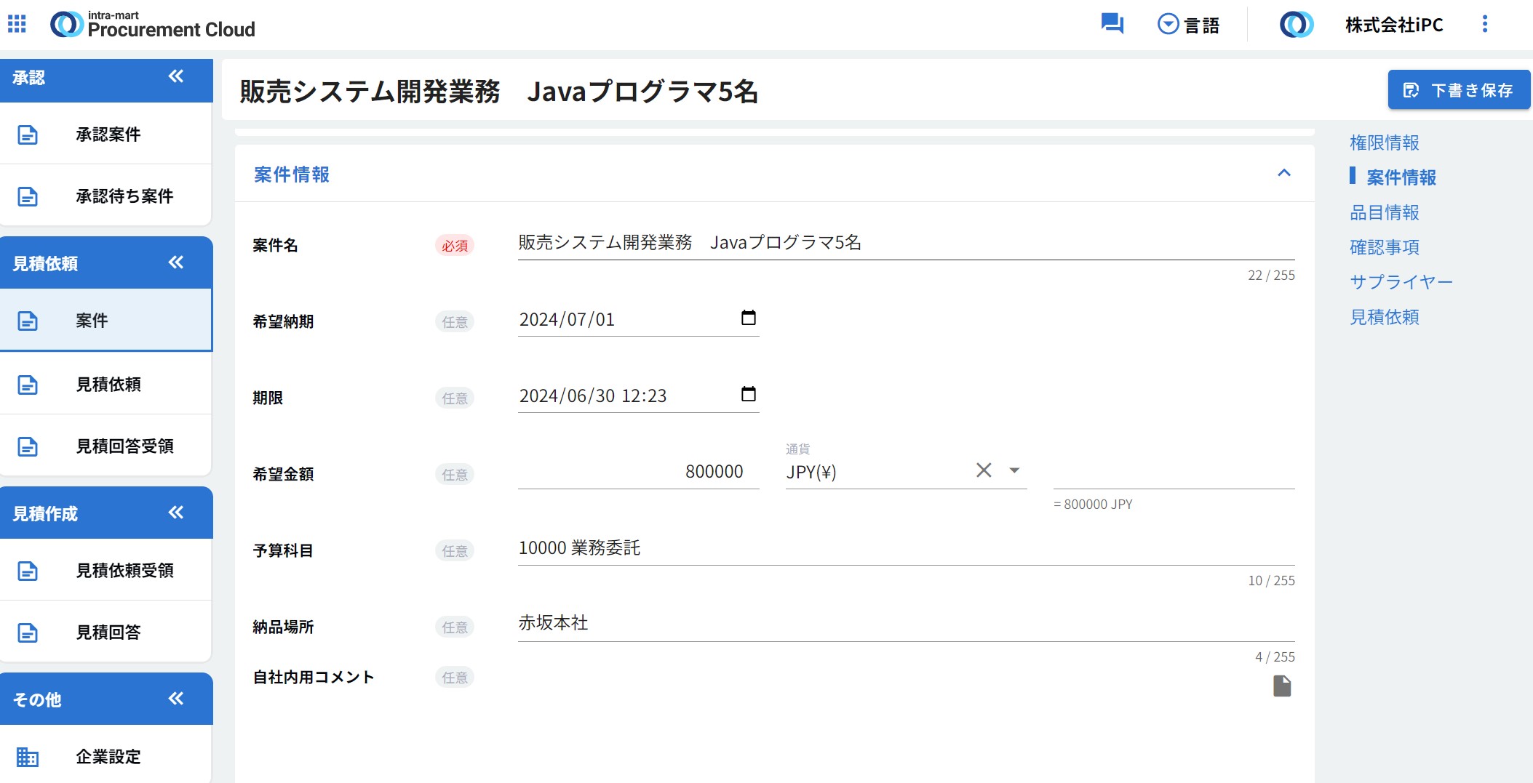This screenshot has width=1533, height=783.
Task: Jump to the サプライヤー section link
Action: tap(1401, 282)
